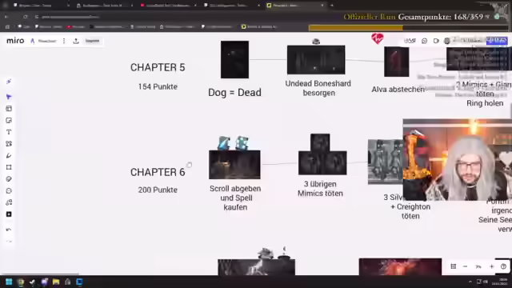Undo the last action
Screen dimensions: 512x288
9,230
